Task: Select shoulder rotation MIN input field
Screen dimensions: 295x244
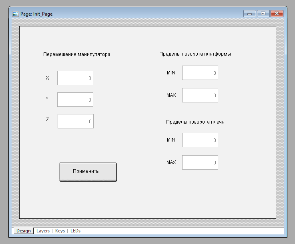Action: pyautogui.click(x=200, y=140)
